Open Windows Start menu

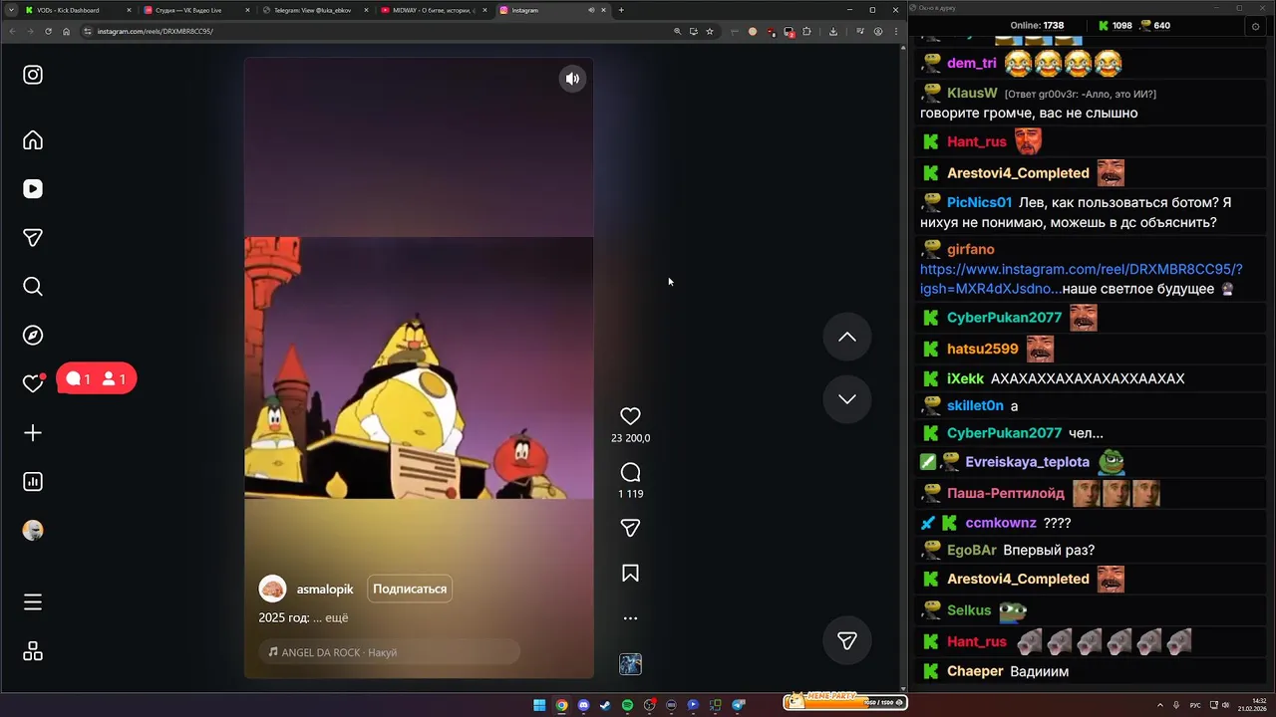[539, 705]
